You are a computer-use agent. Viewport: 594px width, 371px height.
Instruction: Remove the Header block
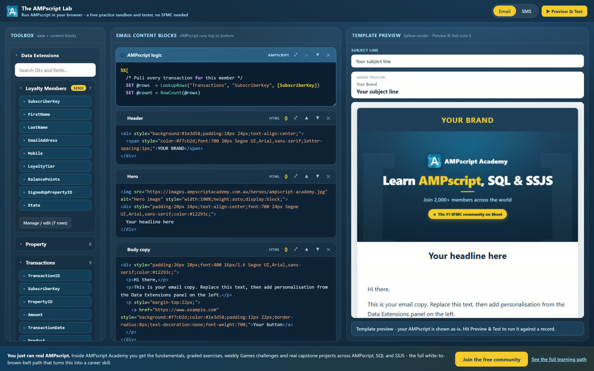tap(328, 118)
